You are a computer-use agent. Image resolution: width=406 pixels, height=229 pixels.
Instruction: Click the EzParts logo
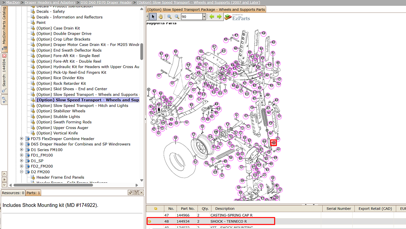pos(237,17)
